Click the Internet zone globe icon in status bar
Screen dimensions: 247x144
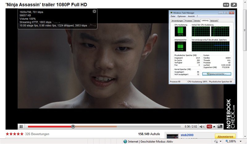click(x=125, y=142)
